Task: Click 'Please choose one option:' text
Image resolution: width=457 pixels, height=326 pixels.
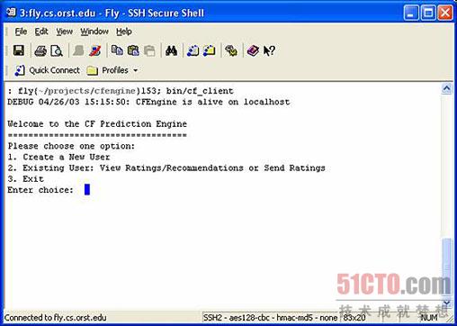Action: 71,146
